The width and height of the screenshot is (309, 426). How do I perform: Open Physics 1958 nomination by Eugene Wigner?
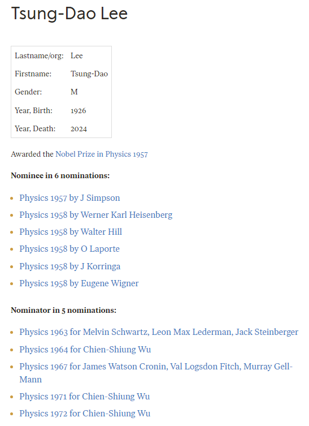click(79, 283)
